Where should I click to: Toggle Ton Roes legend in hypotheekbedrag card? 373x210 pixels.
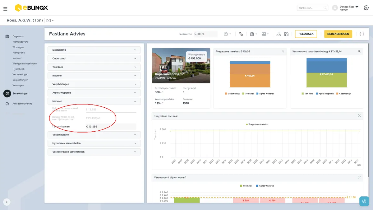pyautogui.click(x=307, y=94)
